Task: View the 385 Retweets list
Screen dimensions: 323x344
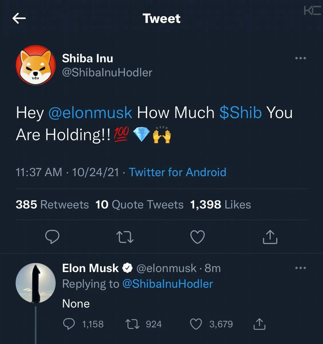Action: [52, 205]
